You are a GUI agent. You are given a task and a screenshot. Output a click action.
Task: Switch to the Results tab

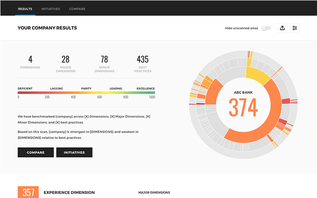(25, 8)
